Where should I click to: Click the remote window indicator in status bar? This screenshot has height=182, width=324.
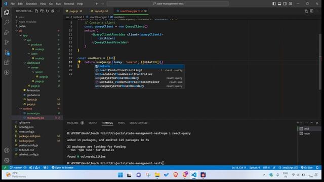[x=5, y=167]
